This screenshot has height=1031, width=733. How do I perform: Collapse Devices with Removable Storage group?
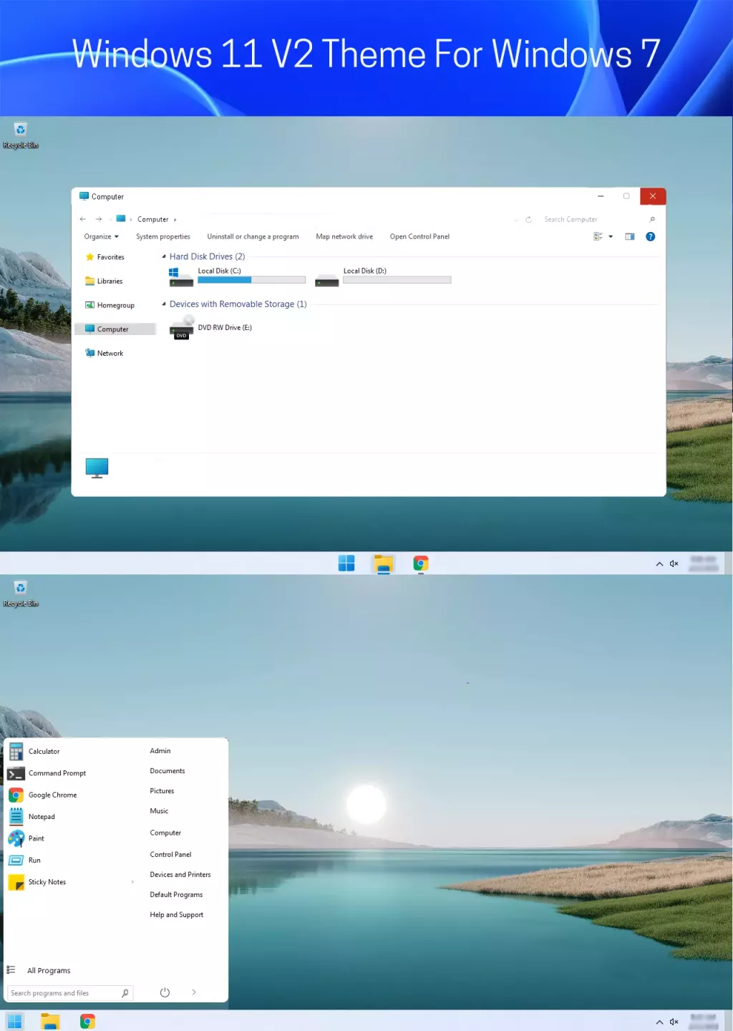pyautogui.click(x=164, y=304)
